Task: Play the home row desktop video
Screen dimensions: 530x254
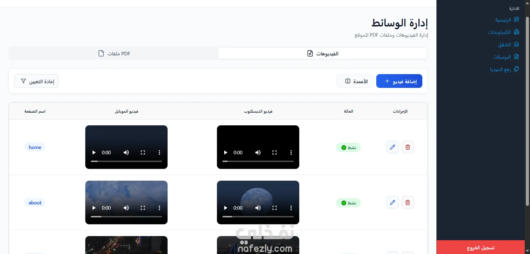Action: [226, 153]
